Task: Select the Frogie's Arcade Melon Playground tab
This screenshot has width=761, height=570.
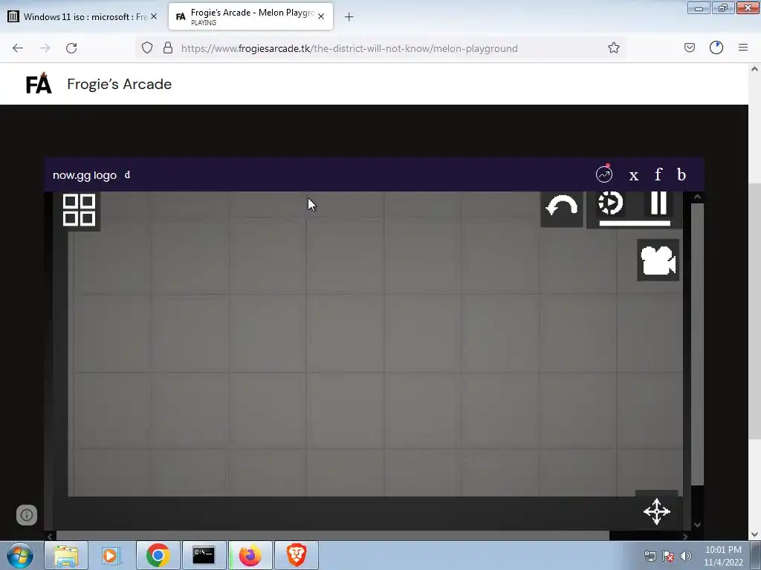Action: [250, 16]
